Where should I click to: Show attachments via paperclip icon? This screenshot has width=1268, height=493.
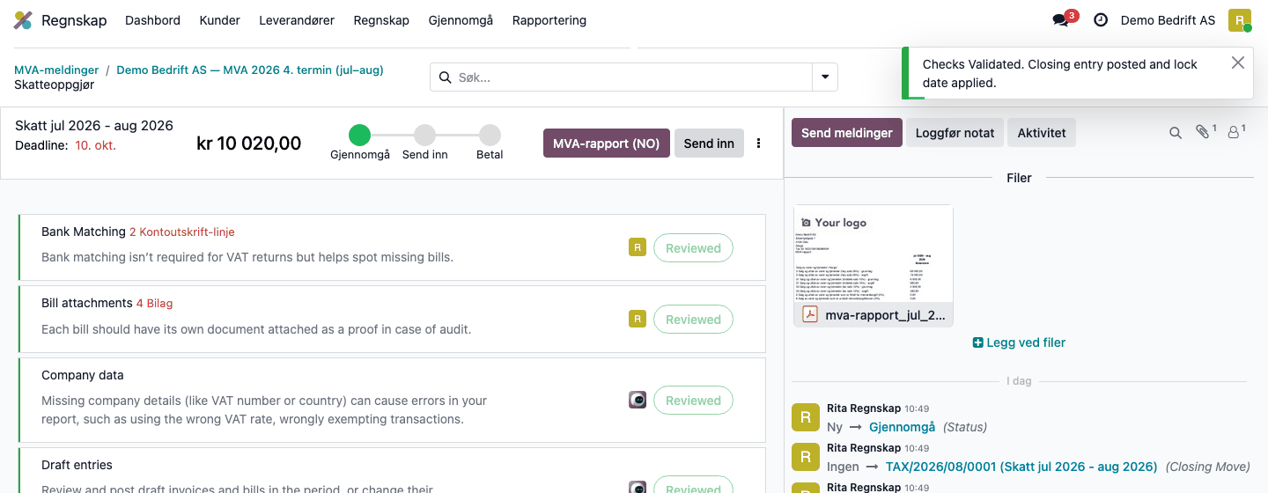coord(1204,132)
